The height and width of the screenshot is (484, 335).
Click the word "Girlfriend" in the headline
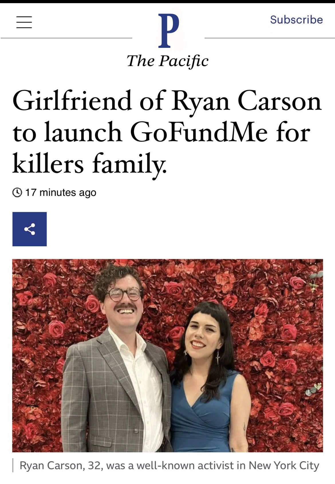coord(72,101)
